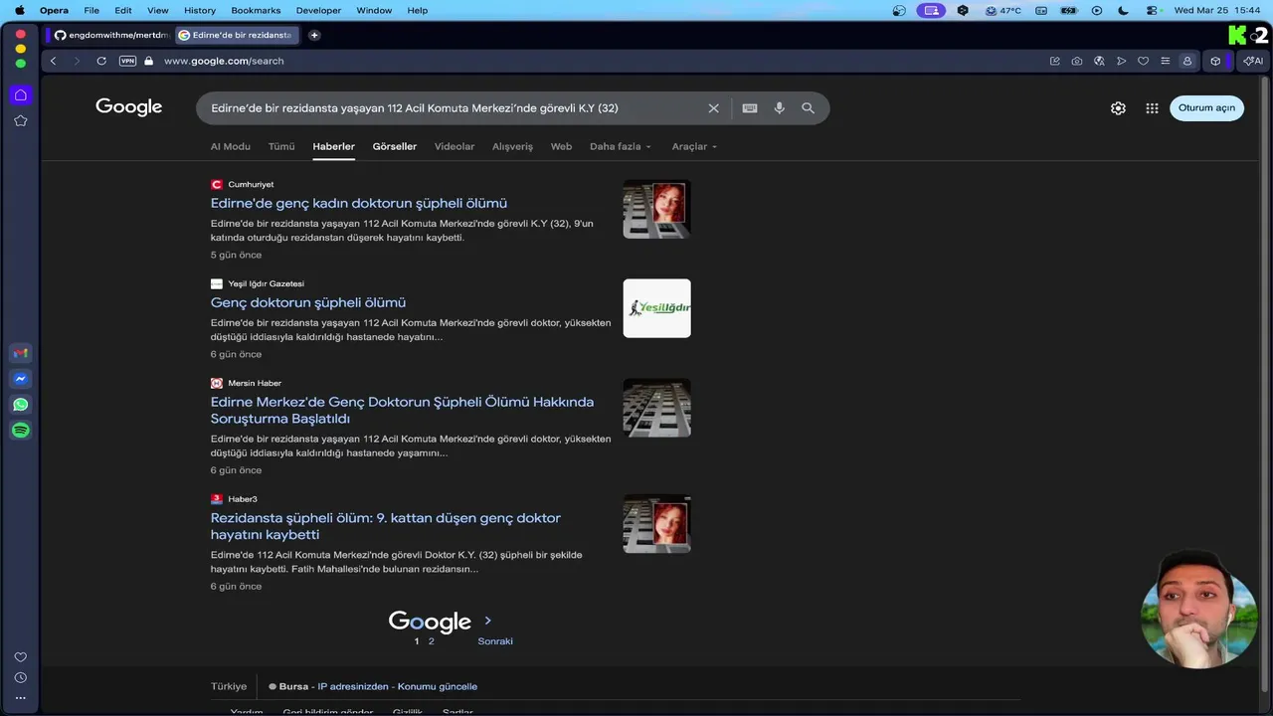Open the Developer menu in menu bar
Viewport: 1273px width, 716px height.
(318, 10)
